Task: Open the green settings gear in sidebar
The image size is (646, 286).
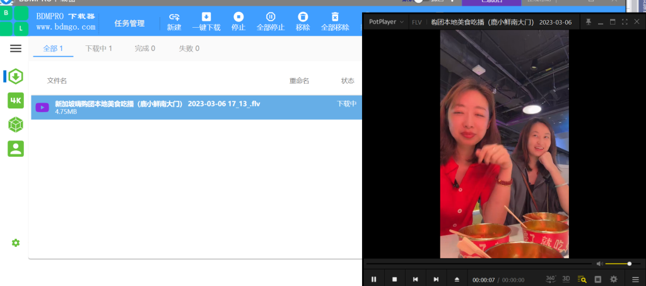Action: click(16, 243)
